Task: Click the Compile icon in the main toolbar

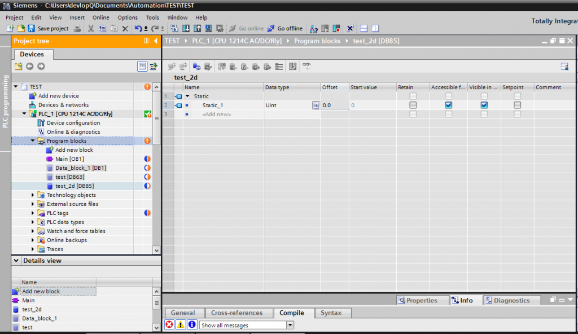Action: coord(175,28)
